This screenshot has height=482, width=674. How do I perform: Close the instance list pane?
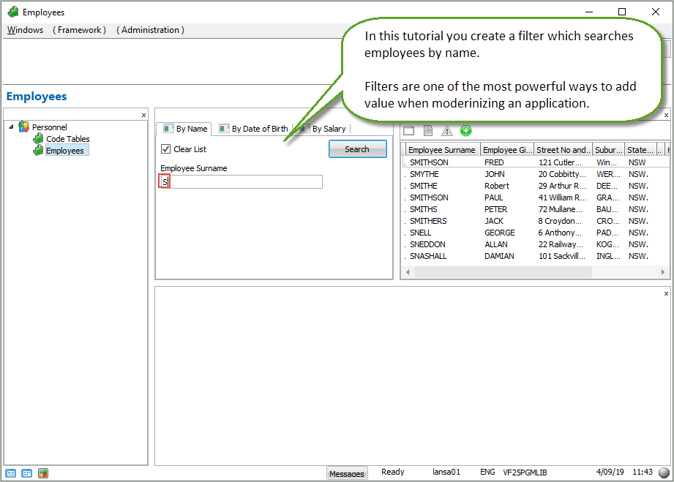[x=666, y=115]
